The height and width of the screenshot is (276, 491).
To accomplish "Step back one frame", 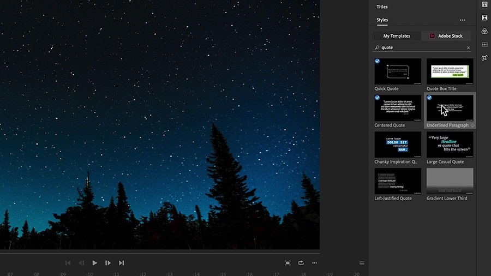I will 81,263.
